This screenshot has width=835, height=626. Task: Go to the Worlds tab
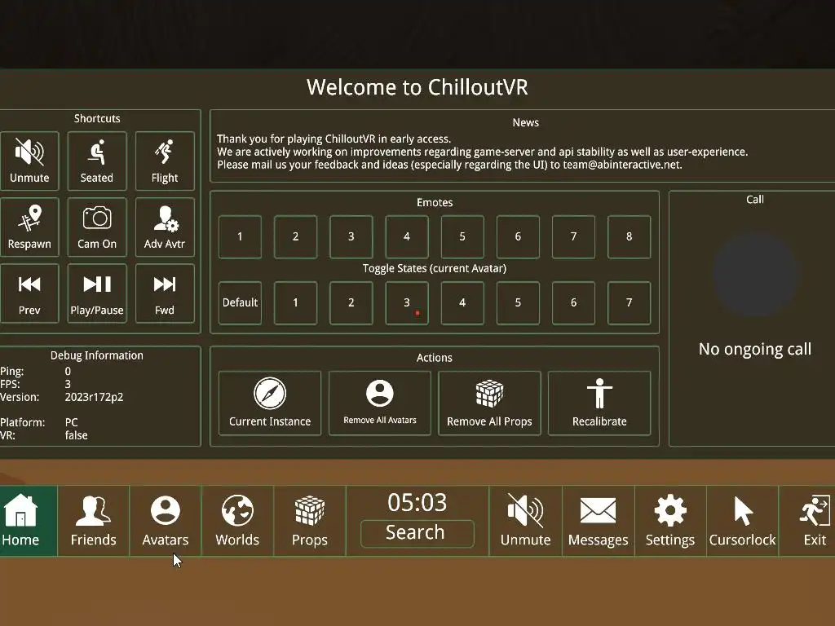click(237, 521)
